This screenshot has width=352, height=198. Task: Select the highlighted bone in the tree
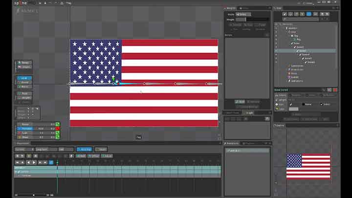pos(303,50)
